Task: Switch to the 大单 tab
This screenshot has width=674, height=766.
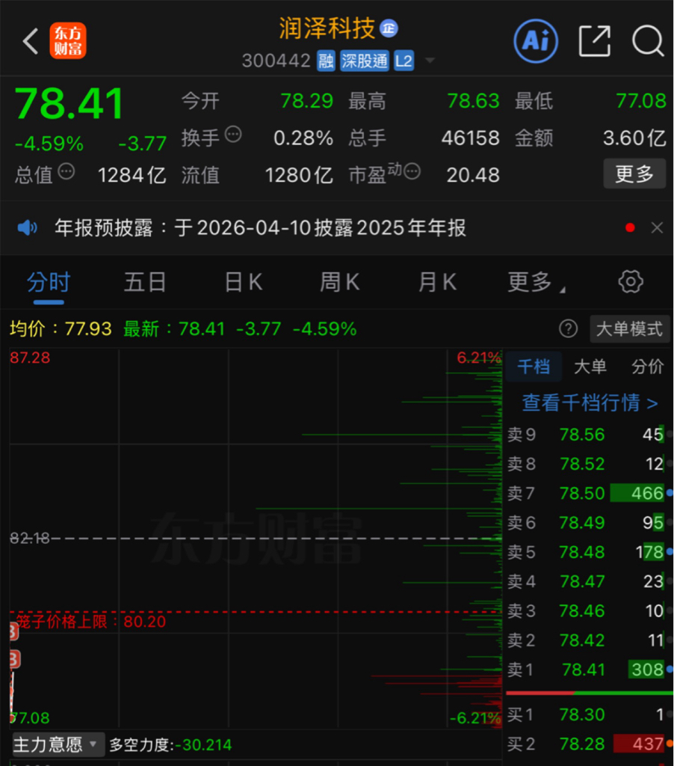Action: [x=590, y=367]
